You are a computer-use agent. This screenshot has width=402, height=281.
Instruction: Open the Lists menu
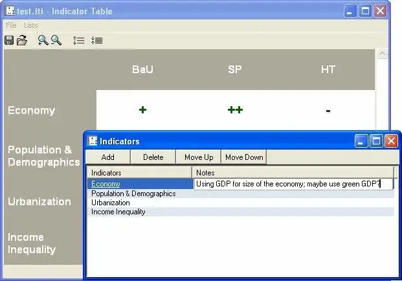pyautogui.click(x=31, y=25)
